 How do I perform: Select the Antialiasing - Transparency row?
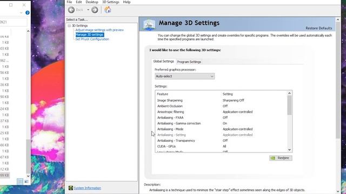tap(221, 141)
